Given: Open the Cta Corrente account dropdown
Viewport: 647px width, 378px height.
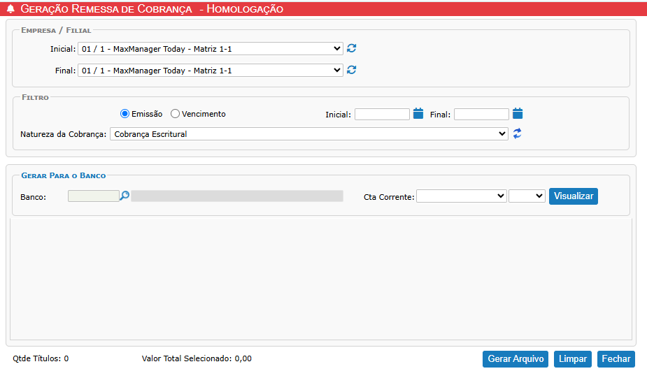Looking at the screenshot, I should [x=461, y=196].
